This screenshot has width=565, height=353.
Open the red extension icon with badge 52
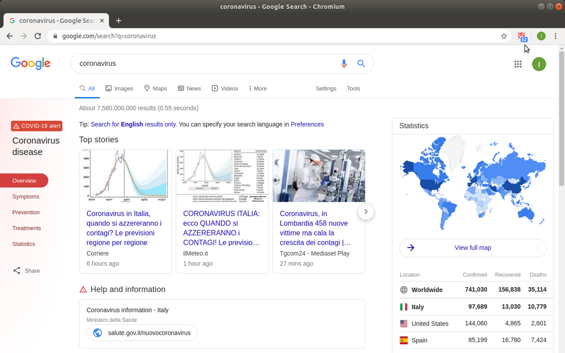pos(523,37)
